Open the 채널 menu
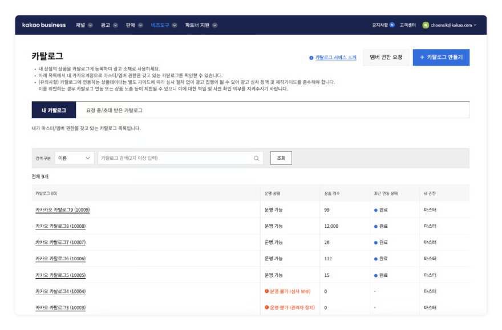The width and height of the screenshot is (502, 330). 80,25
